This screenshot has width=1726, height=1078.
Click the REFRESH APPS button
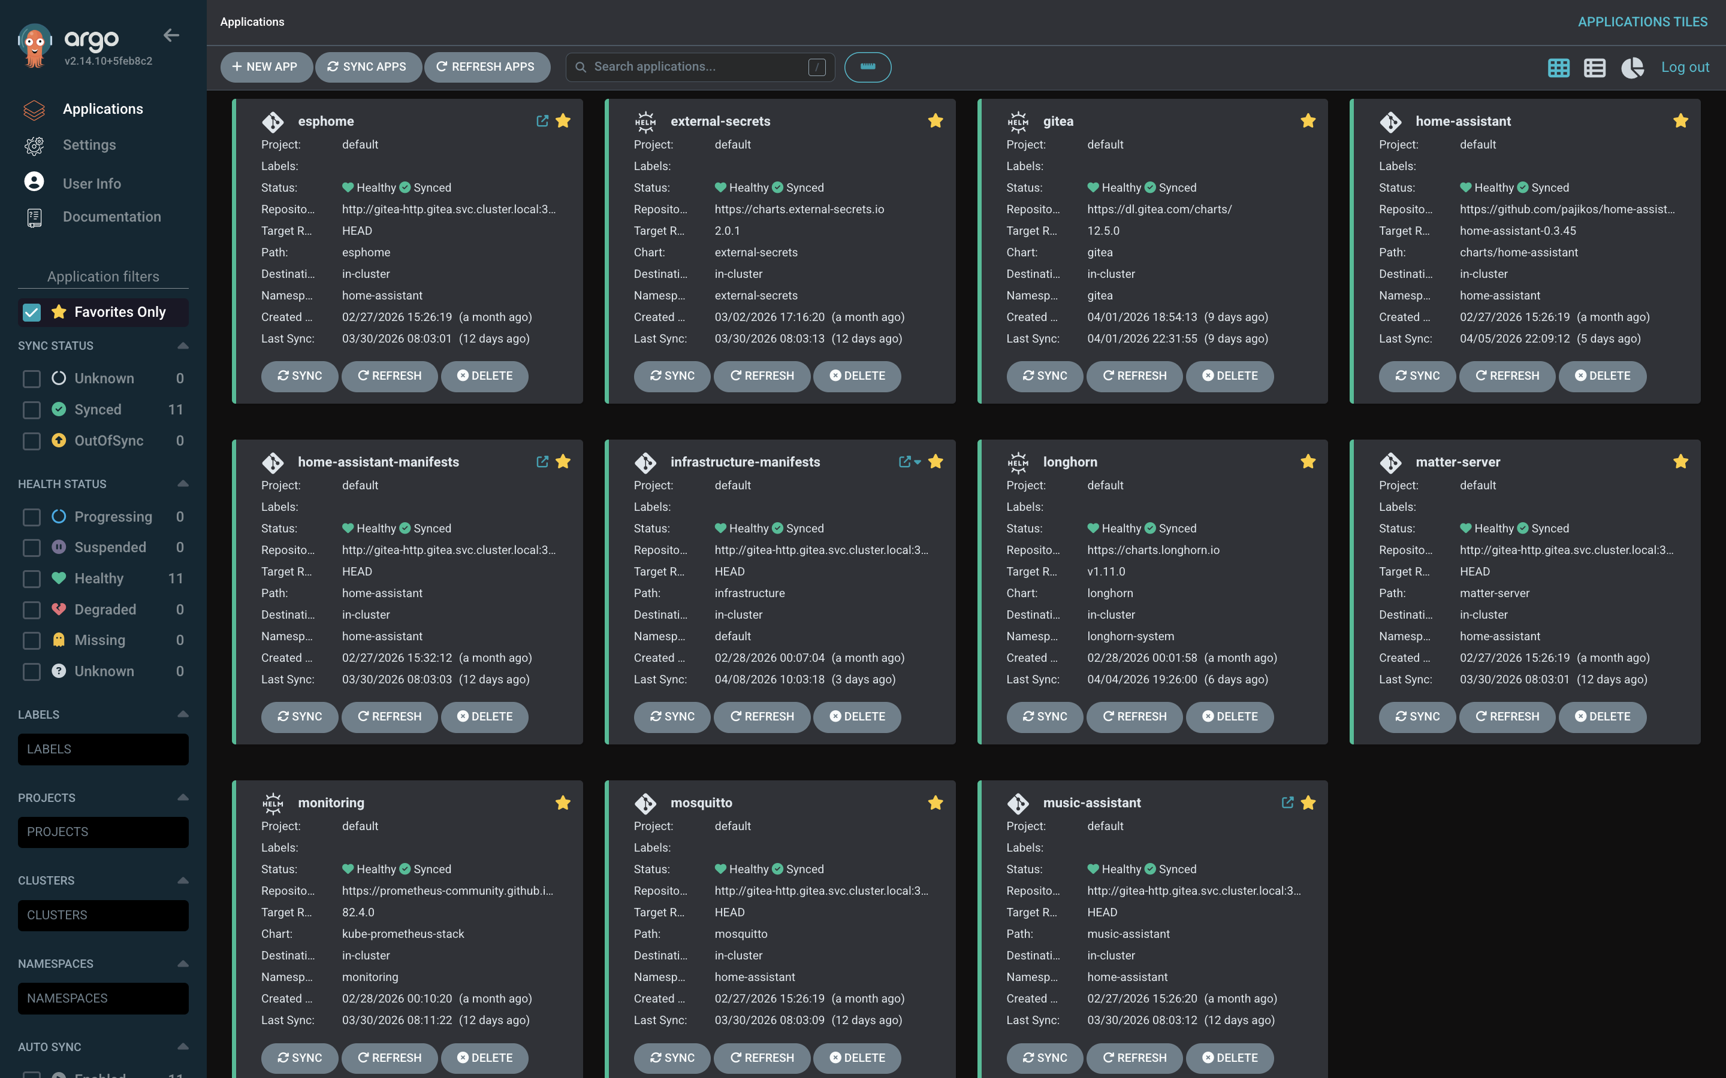(487, 67)
